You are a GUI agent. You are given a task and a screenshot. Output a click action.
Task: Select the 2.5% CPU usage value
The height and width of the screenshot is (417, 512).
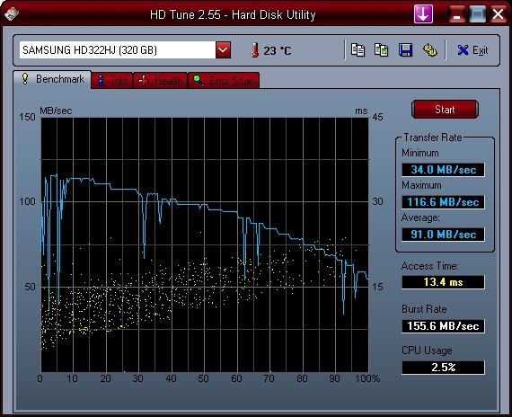(x=443, y=368)
